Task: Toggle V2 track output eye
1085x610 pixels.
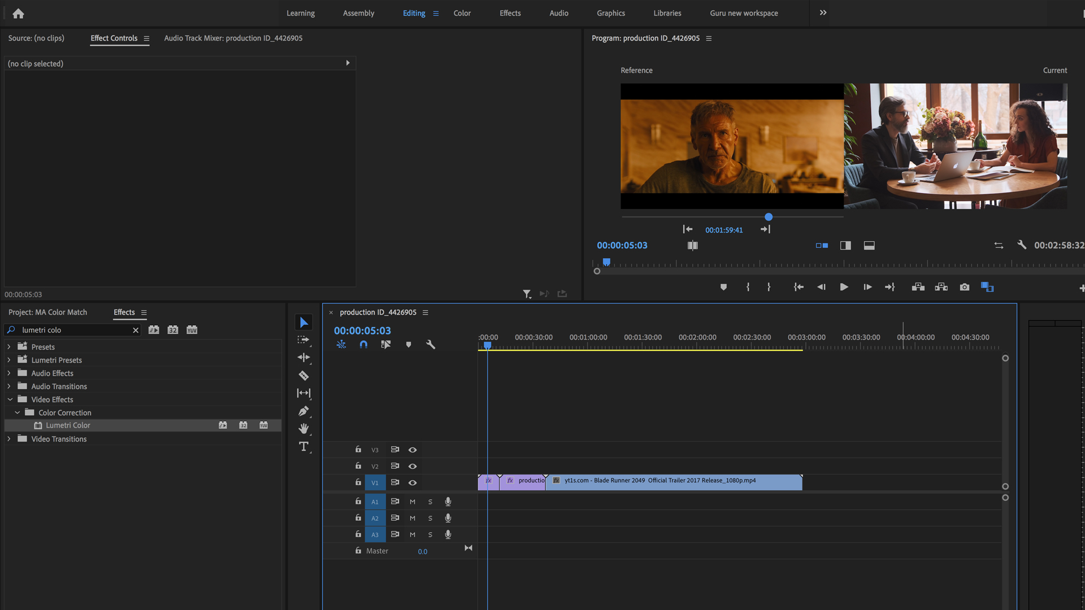Action: click(x=413, y=466)
